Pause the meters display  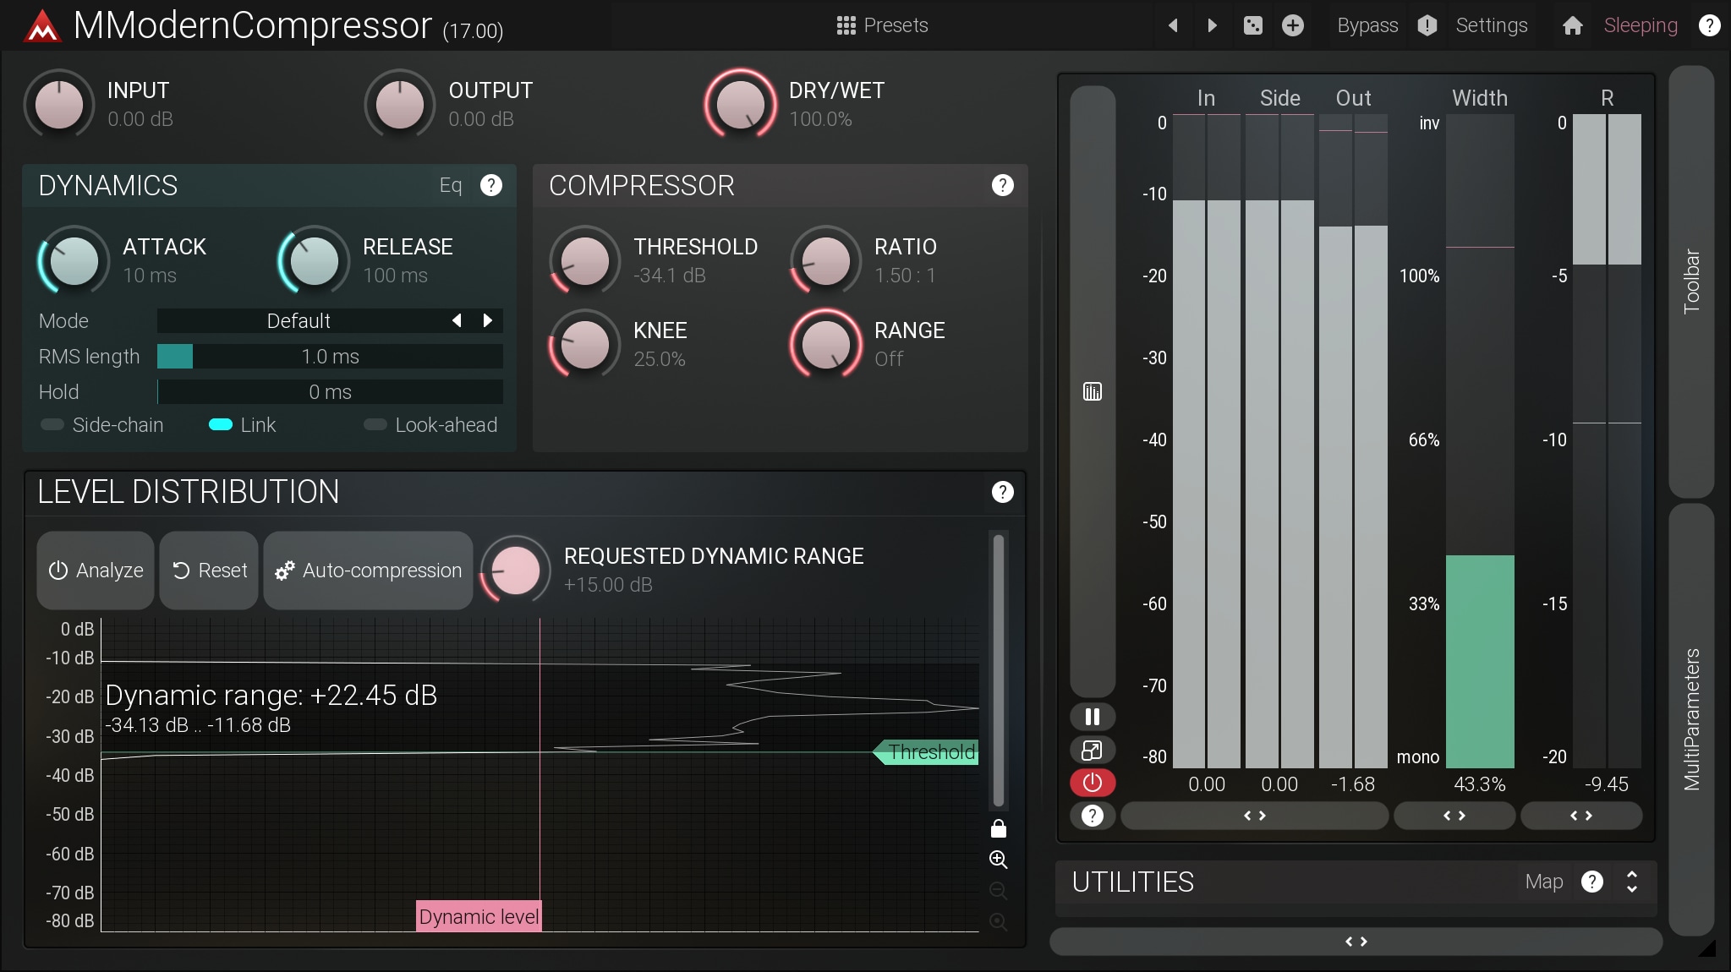(1092, 717)
